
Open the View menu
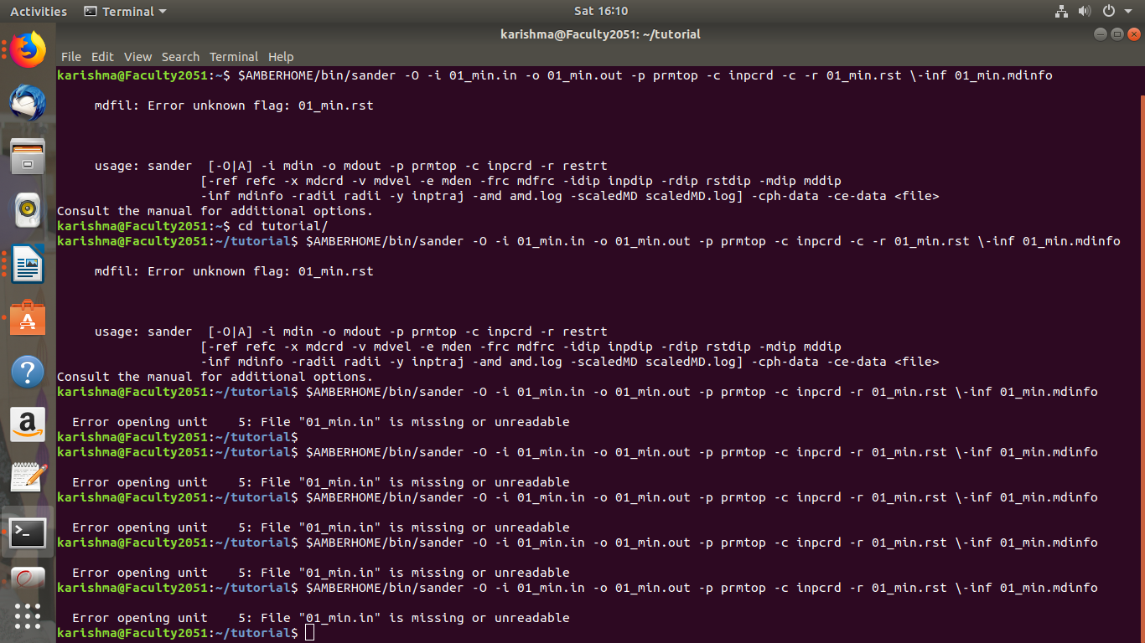click(x=137, y=57)
